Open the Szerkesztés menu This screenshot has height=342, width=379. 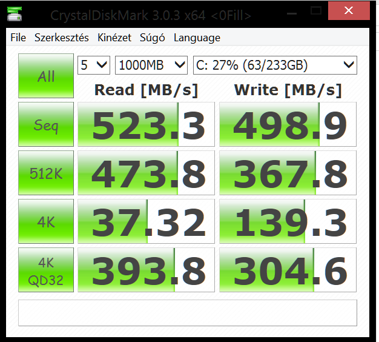tap(62, 38)
